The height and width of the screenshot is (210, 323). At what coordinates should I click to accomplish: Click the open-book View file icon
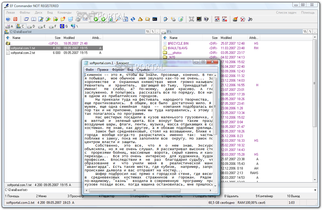pos(34,19)
